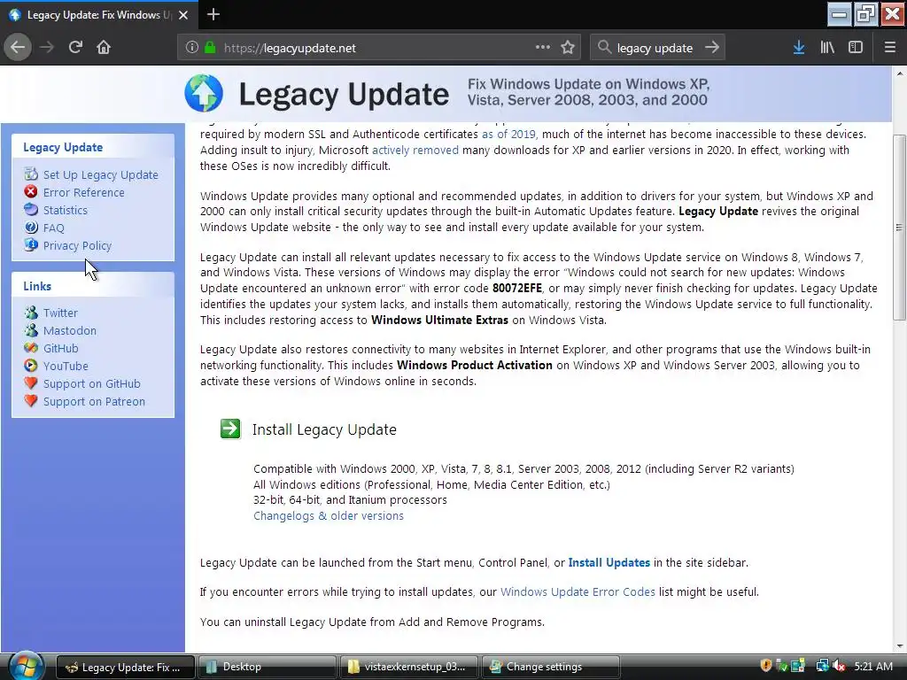Toggle the browser sidebar
This screenshot has width=907, height=680.
point(856,48)
